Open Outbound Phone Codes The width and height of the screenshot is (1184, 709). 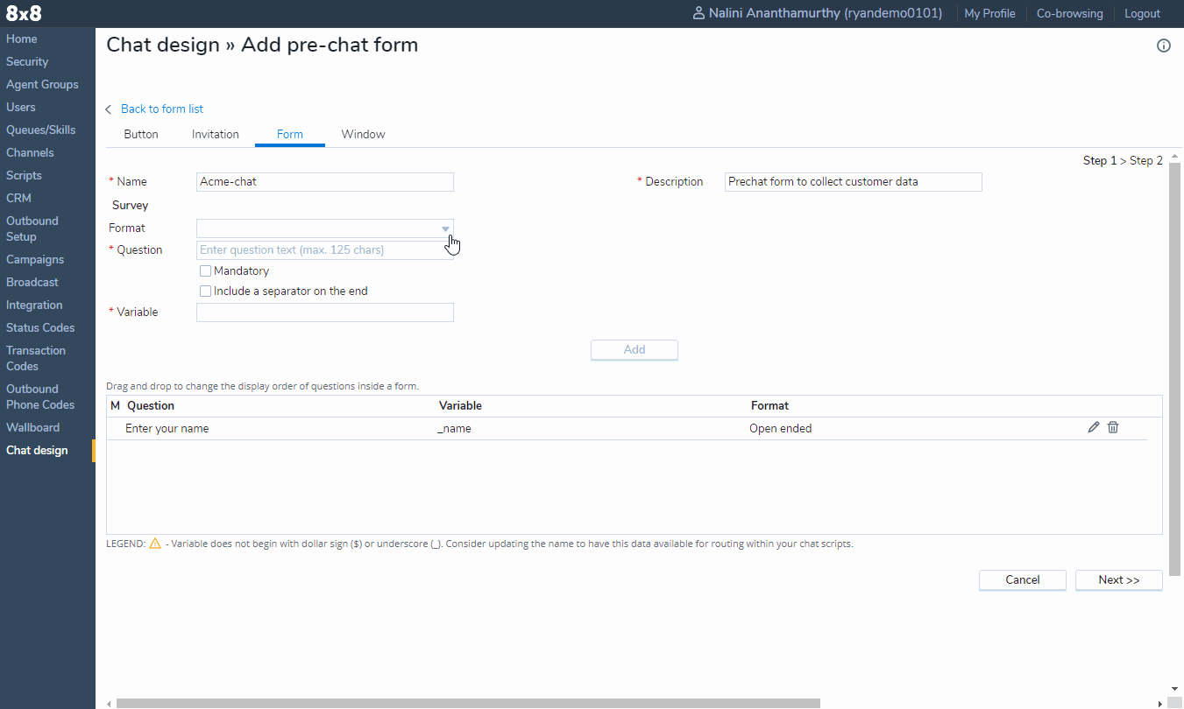(40, 397)
